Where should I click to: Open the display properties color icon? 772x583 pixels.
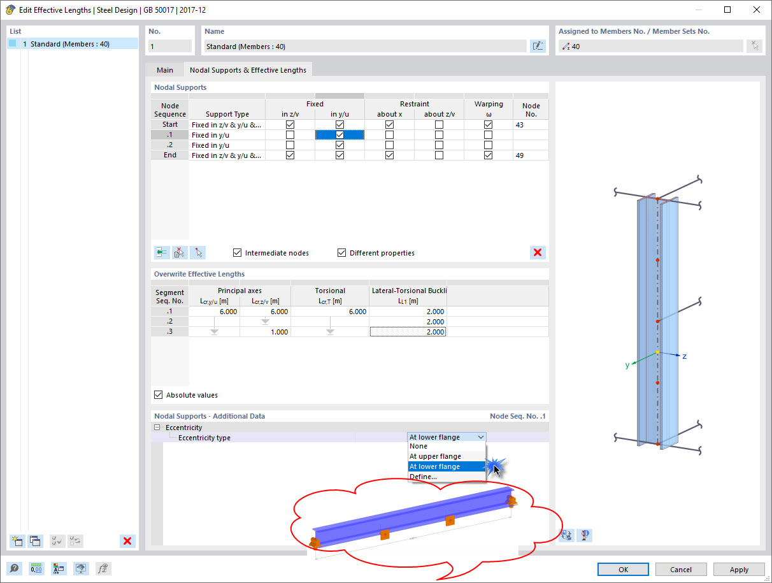pos(59,568)
